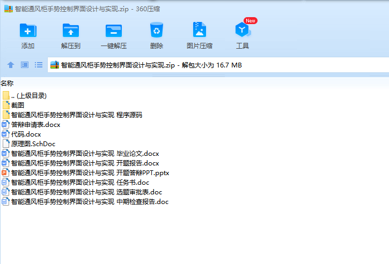The height and width of the screenshot is (264, 389).
Task: Click the archive path address field
Action: [218, 65]
